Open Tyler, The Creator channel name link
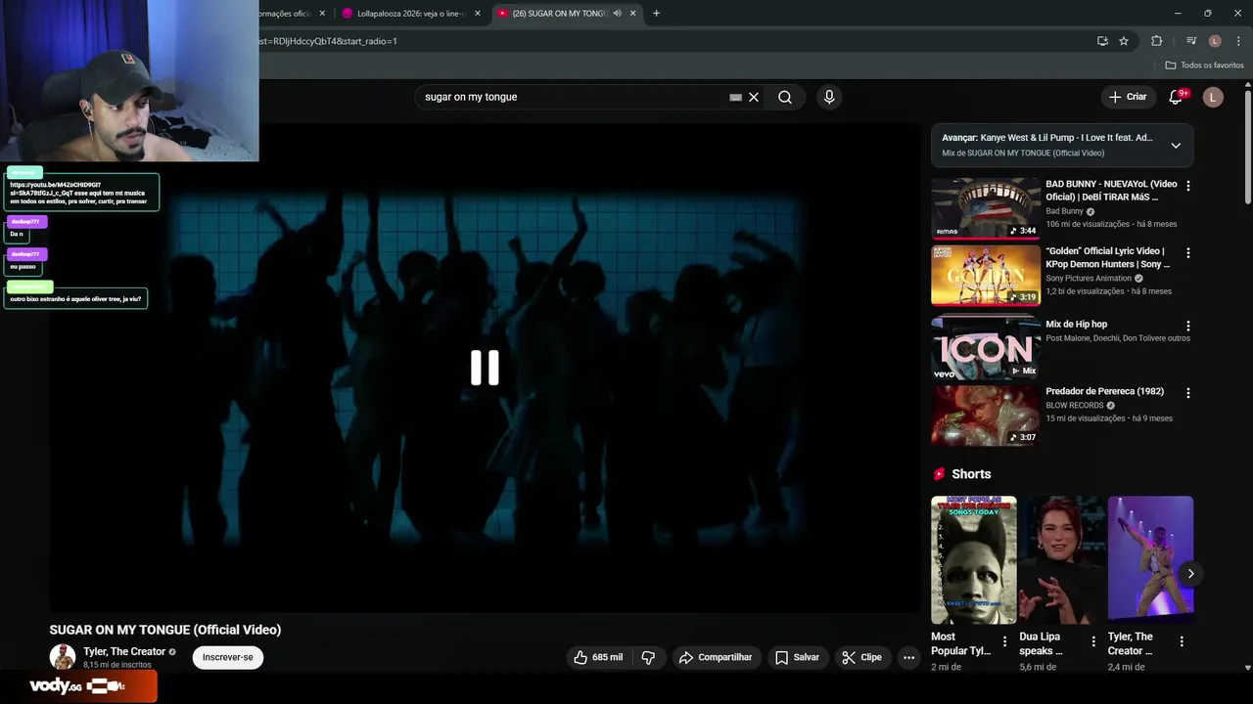Image resolution: width=1253 pixels, height=704 pixels. (x=124, y=652)
